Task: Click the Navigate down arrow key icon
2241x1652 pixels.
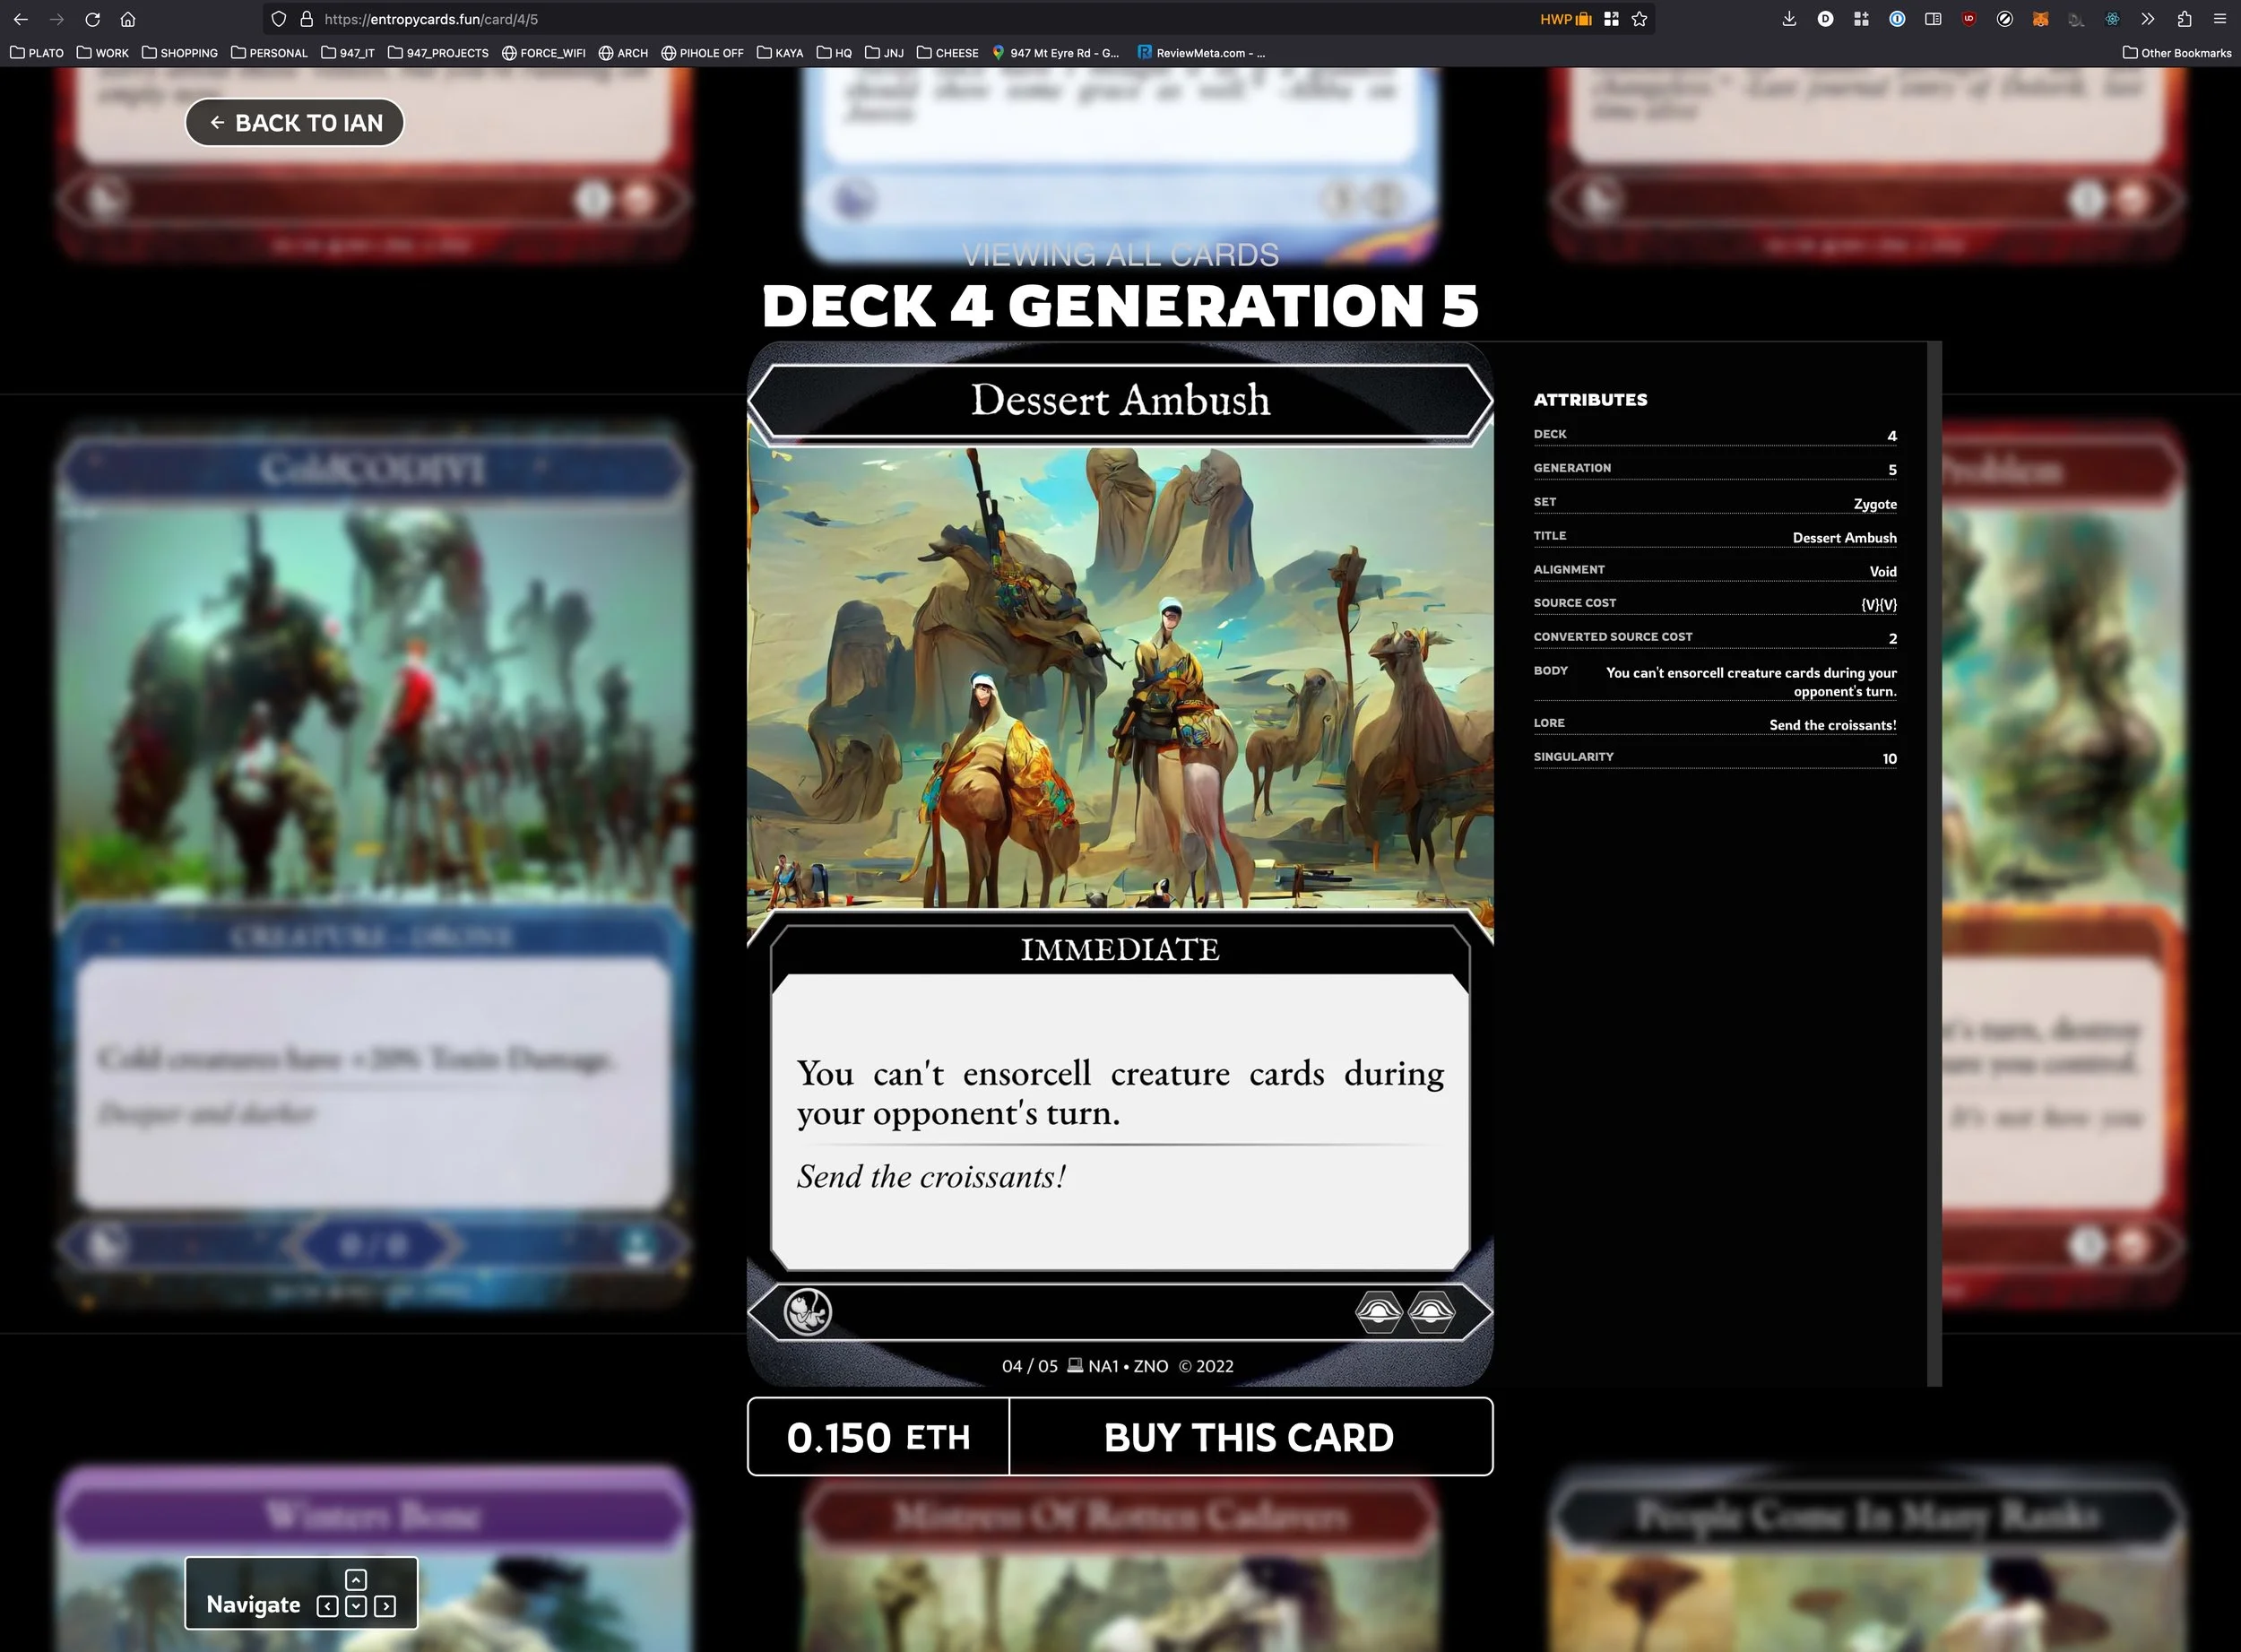Action: click(x=356, y=1606)
